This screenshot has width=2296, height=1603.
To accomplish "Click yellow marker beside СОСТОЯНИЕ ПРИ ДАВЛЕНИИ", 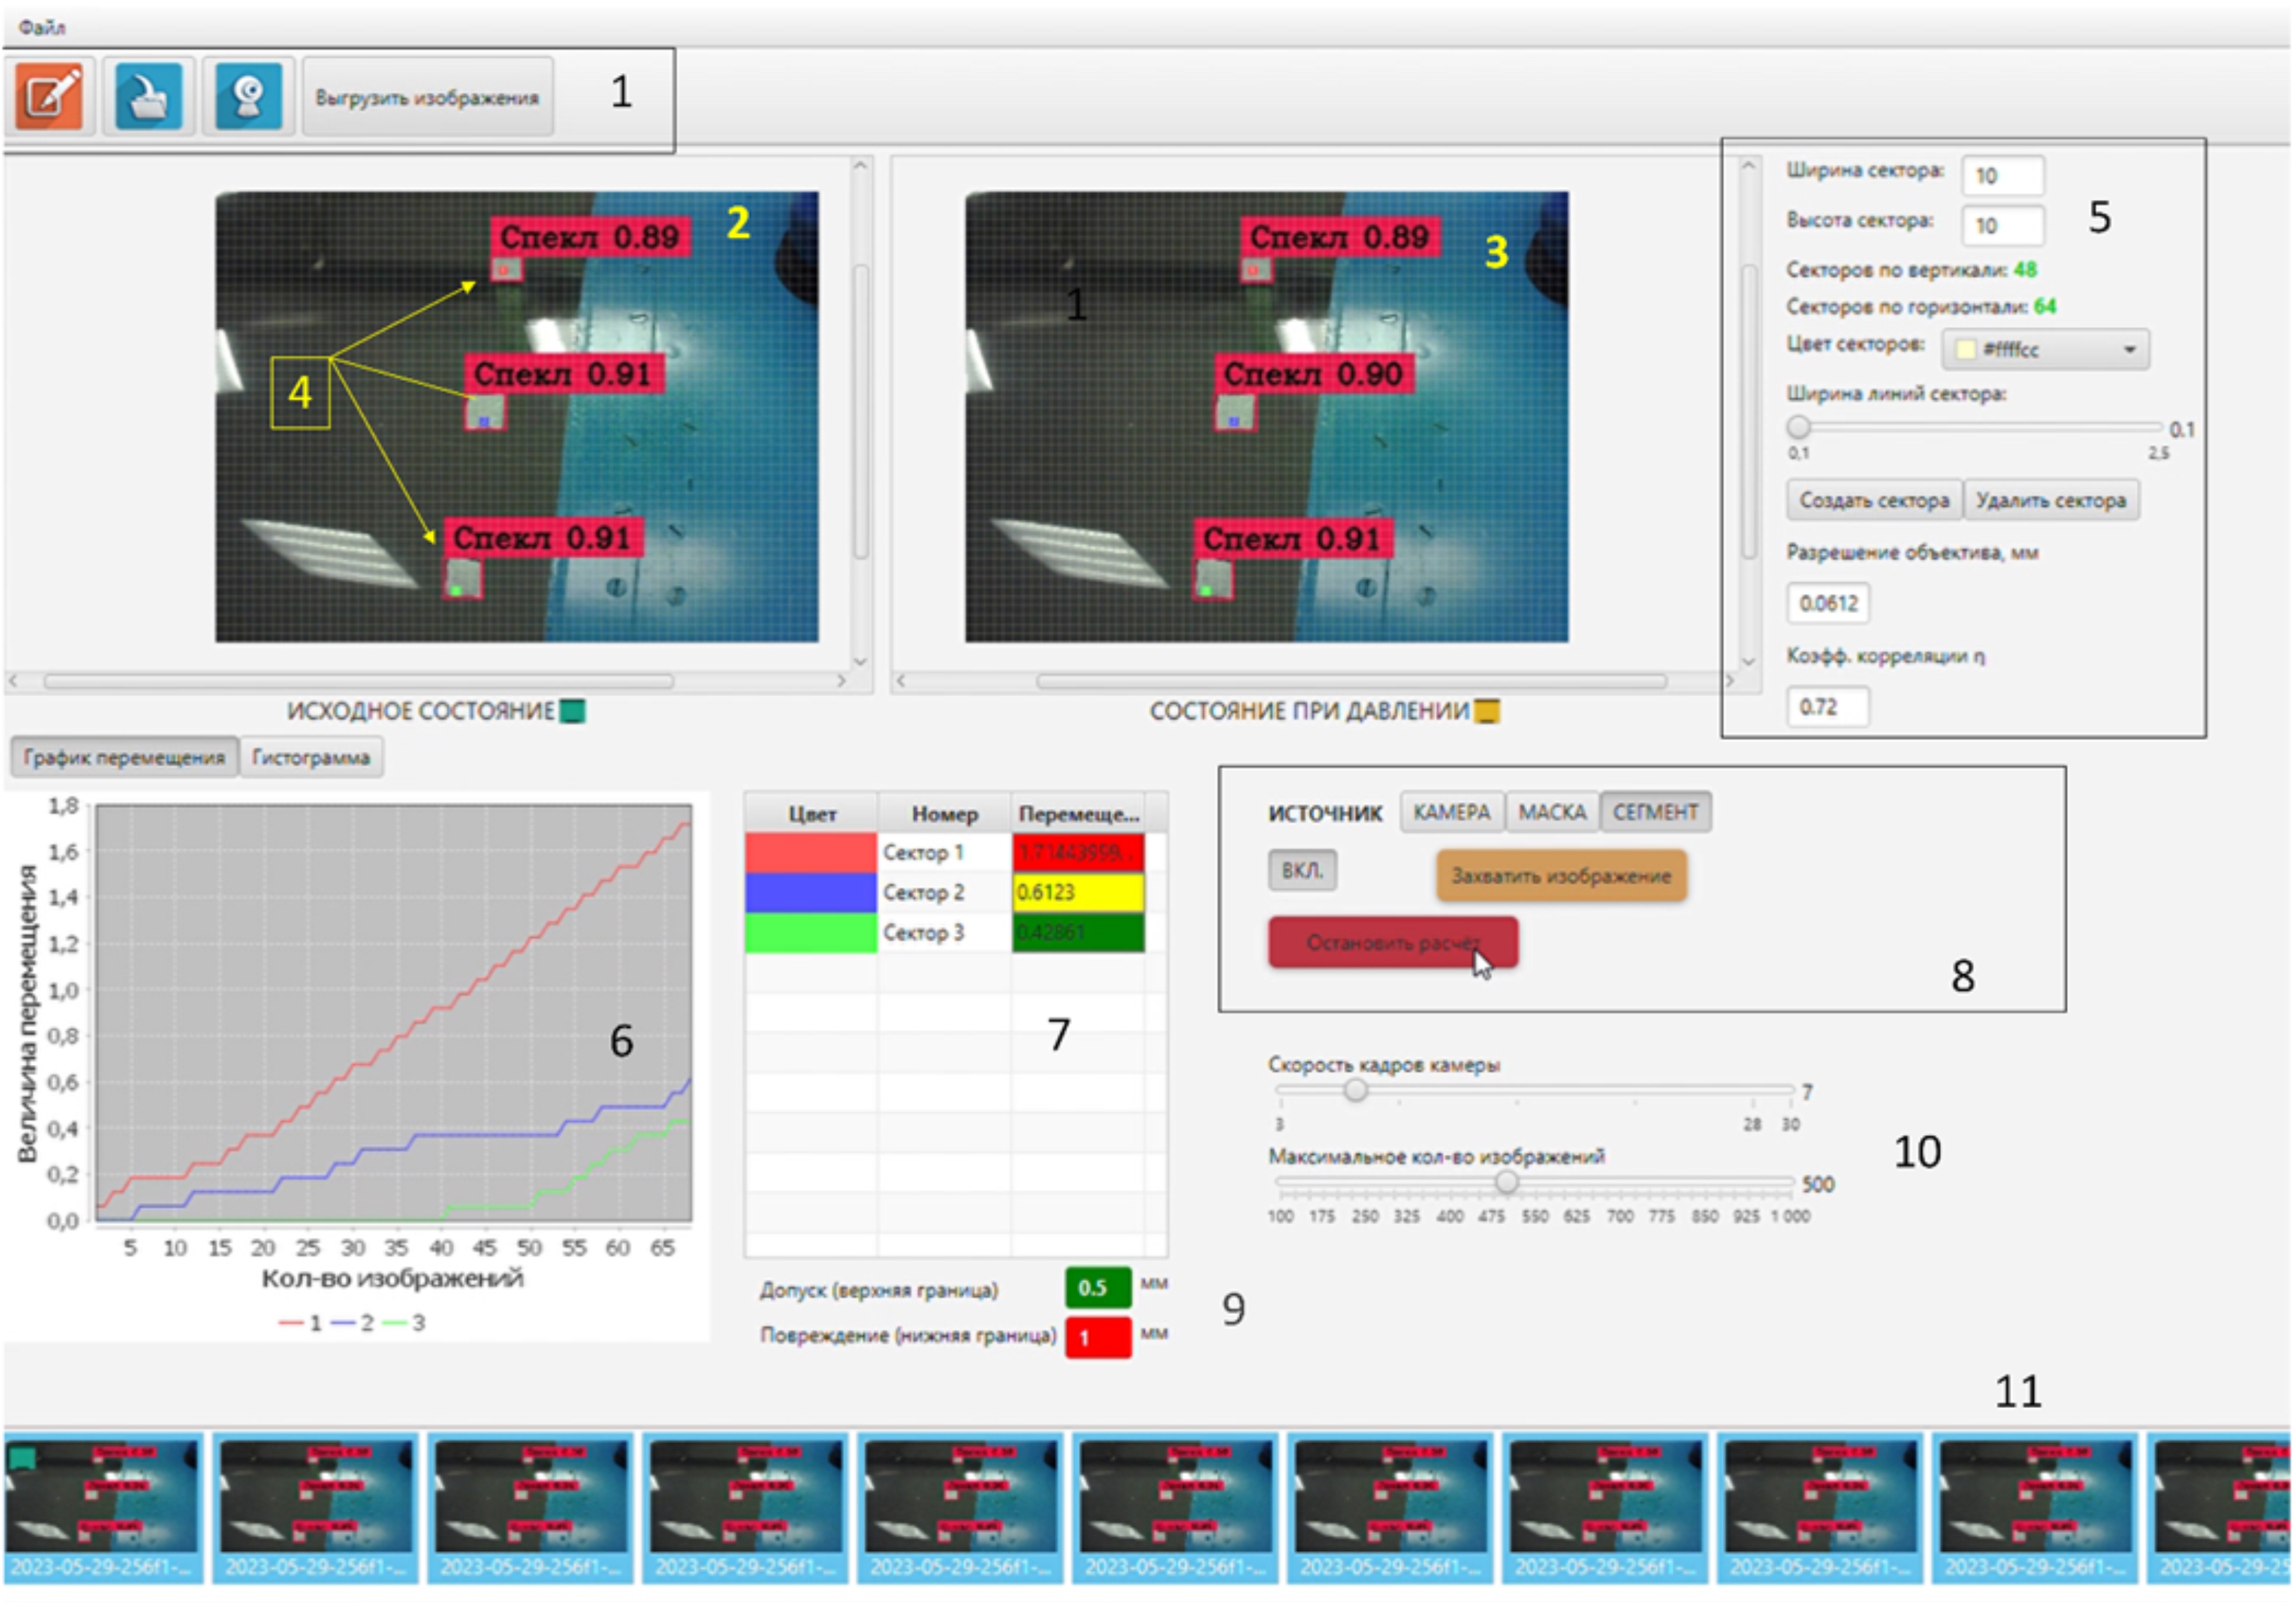I will click(1488, 712).
